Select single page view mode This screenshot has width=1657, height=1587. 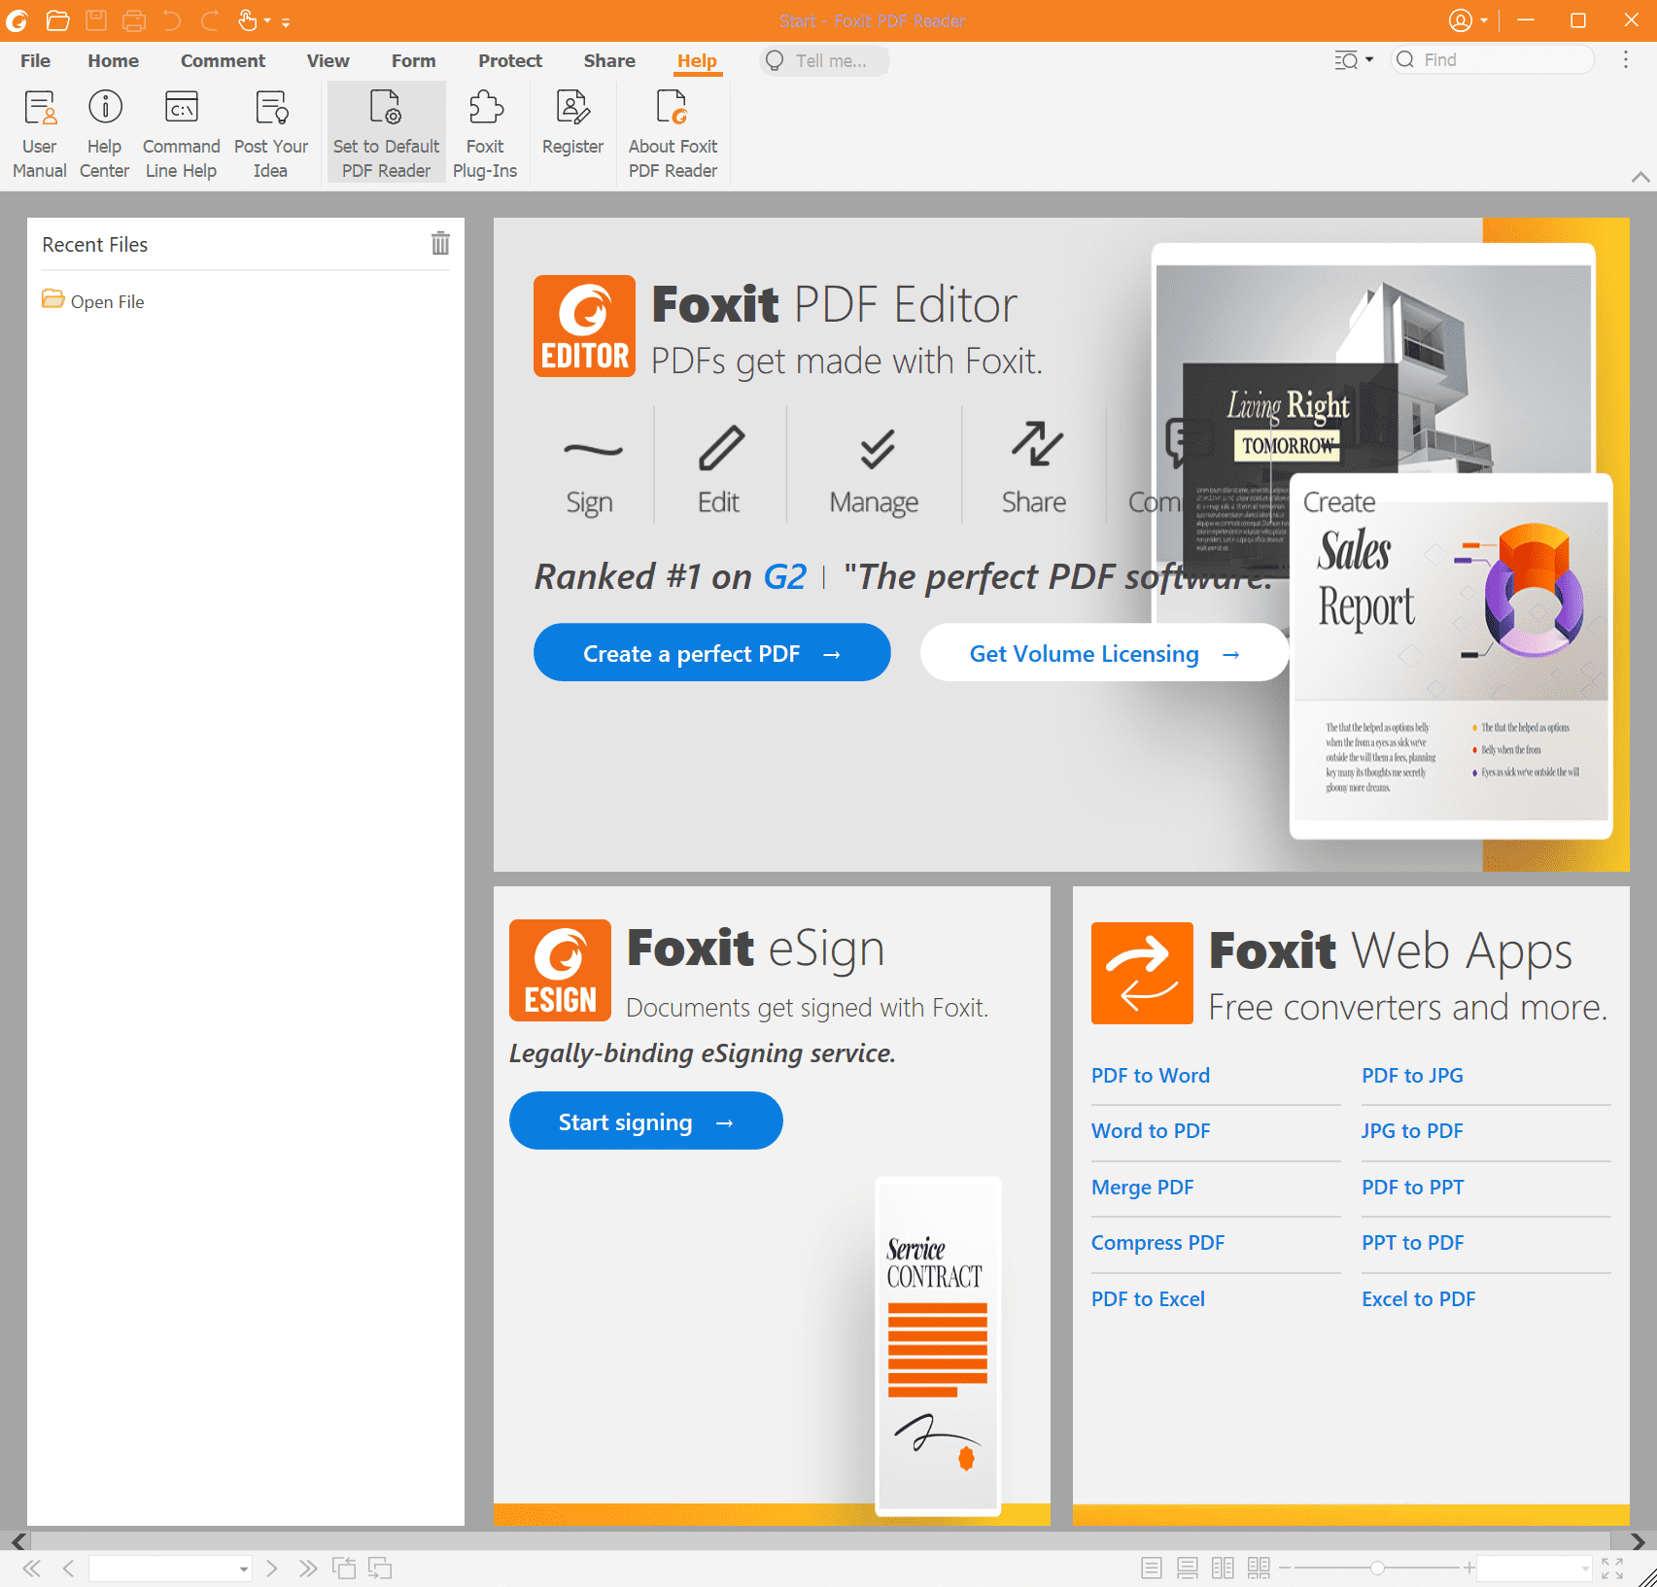(x=1152, y=1568)
